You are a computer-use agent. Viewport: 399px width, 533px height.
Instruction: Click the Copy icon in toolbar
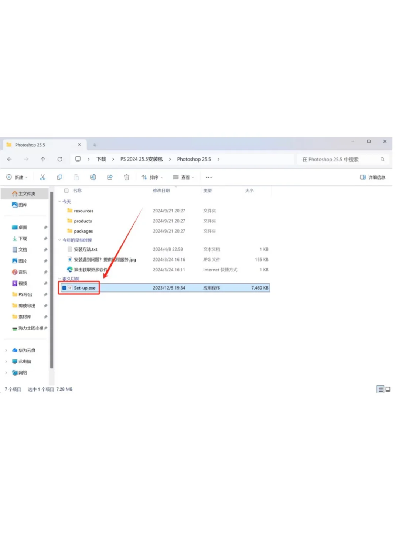click(x=59, y=177)
